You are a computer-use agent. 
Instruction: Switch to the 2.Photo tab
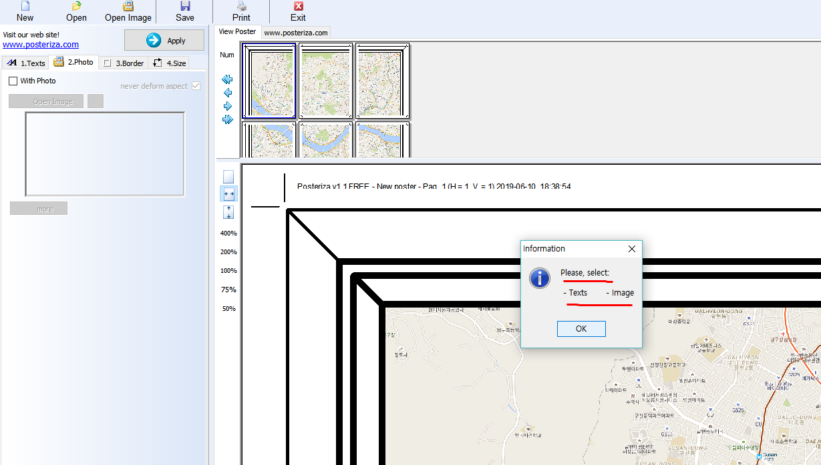[73, 62]
